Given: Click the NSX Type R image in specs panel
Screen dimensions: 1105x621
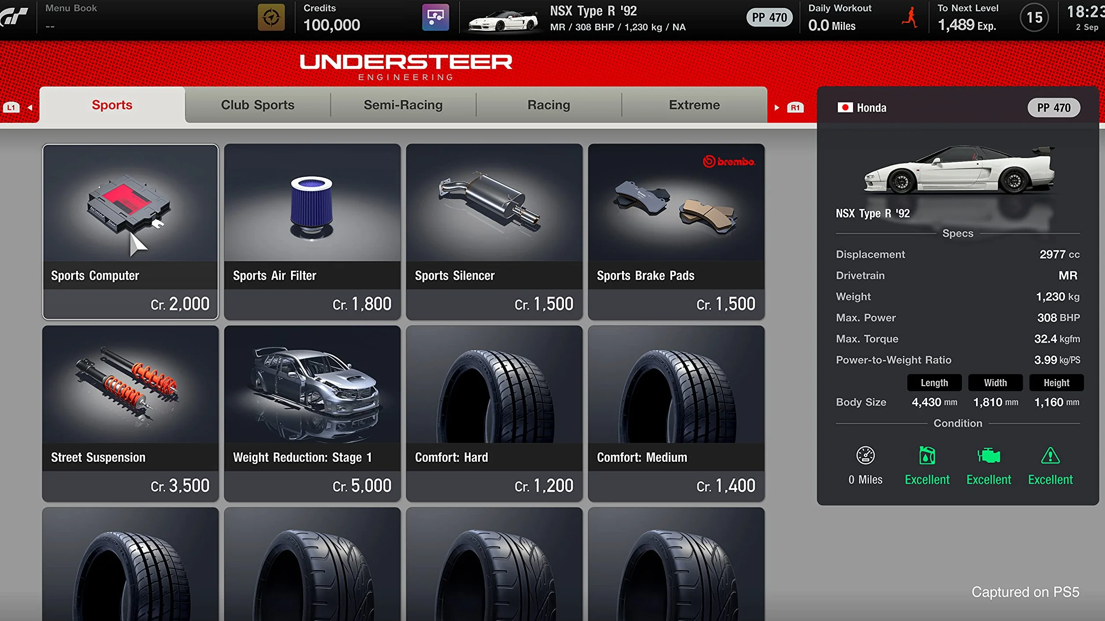Looking at the screenshot, I should [x=959, y=170].
